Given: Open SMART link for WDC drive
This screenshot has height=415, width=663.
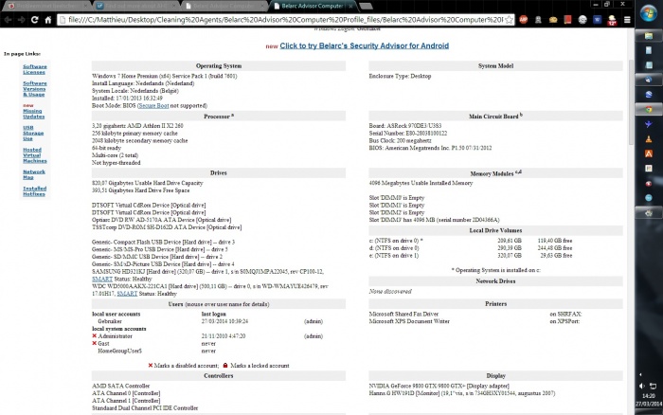Looking at the screenshot, I should click(x=127, y=294).
